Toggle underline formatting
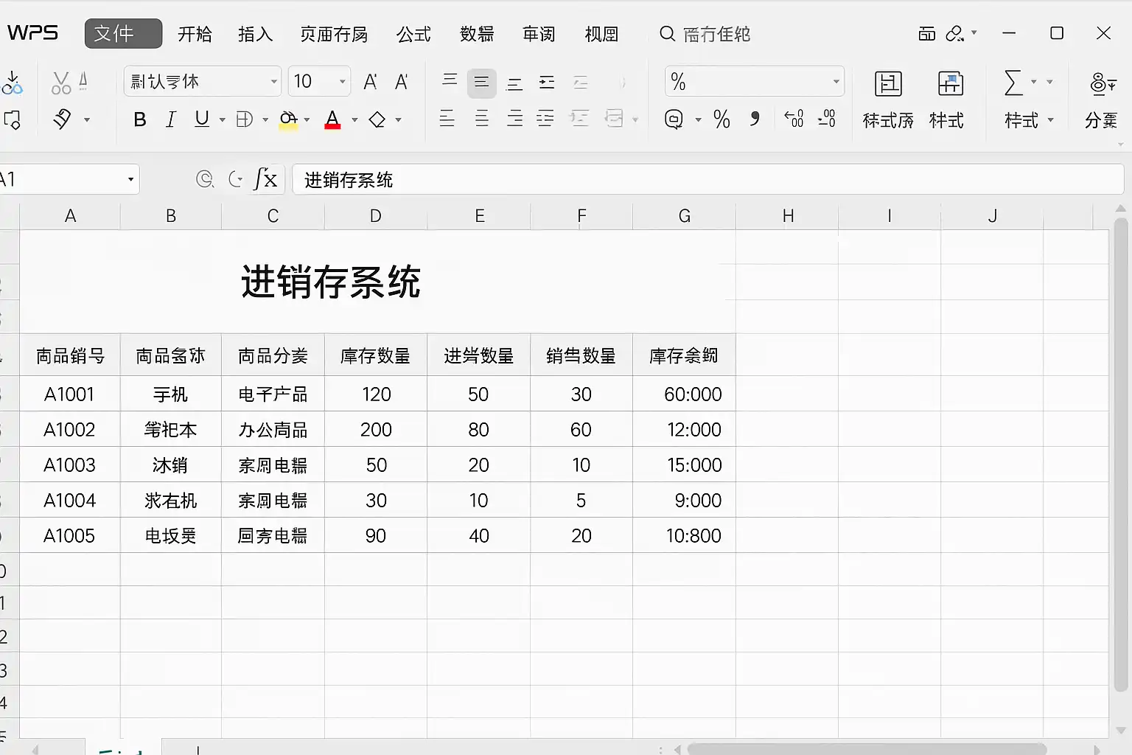Screen dimensions: 1132x755 pos(201,119)
